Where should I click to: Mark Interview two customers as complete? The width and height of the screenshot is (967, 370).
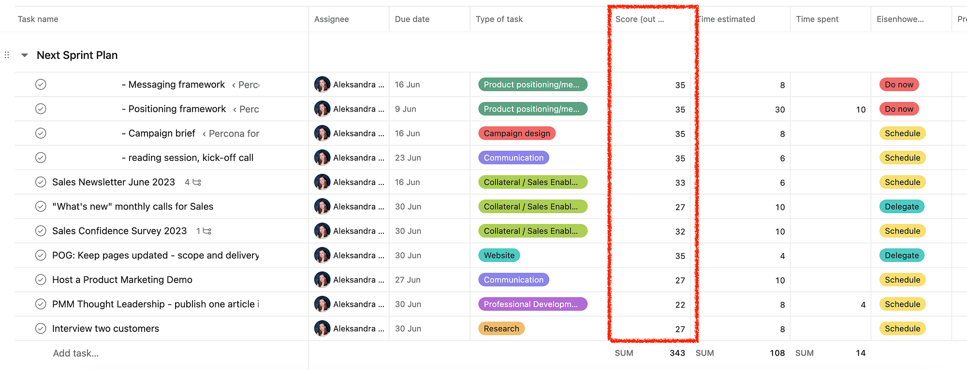tap(41, 328)
